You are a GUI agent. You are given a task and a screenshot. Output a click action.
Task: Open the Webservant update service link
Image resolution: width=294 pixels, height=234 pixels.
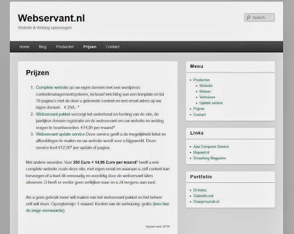pyautogui.click(x=60, y=134)
